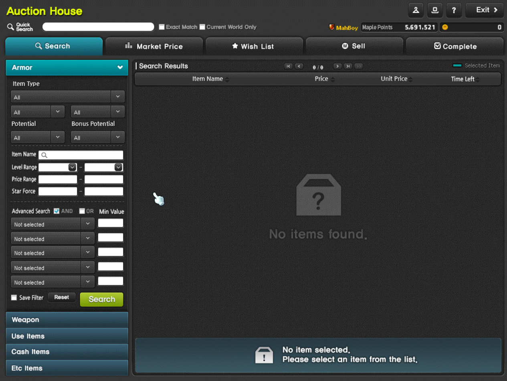Uncheck the AND advanced search option

[x=57, y=211]
